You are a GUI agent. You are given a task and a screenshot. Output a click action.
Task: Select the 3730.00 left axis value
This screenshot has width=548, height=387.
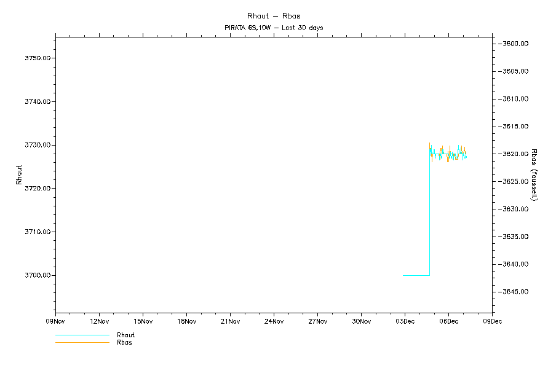click(37, 146)
